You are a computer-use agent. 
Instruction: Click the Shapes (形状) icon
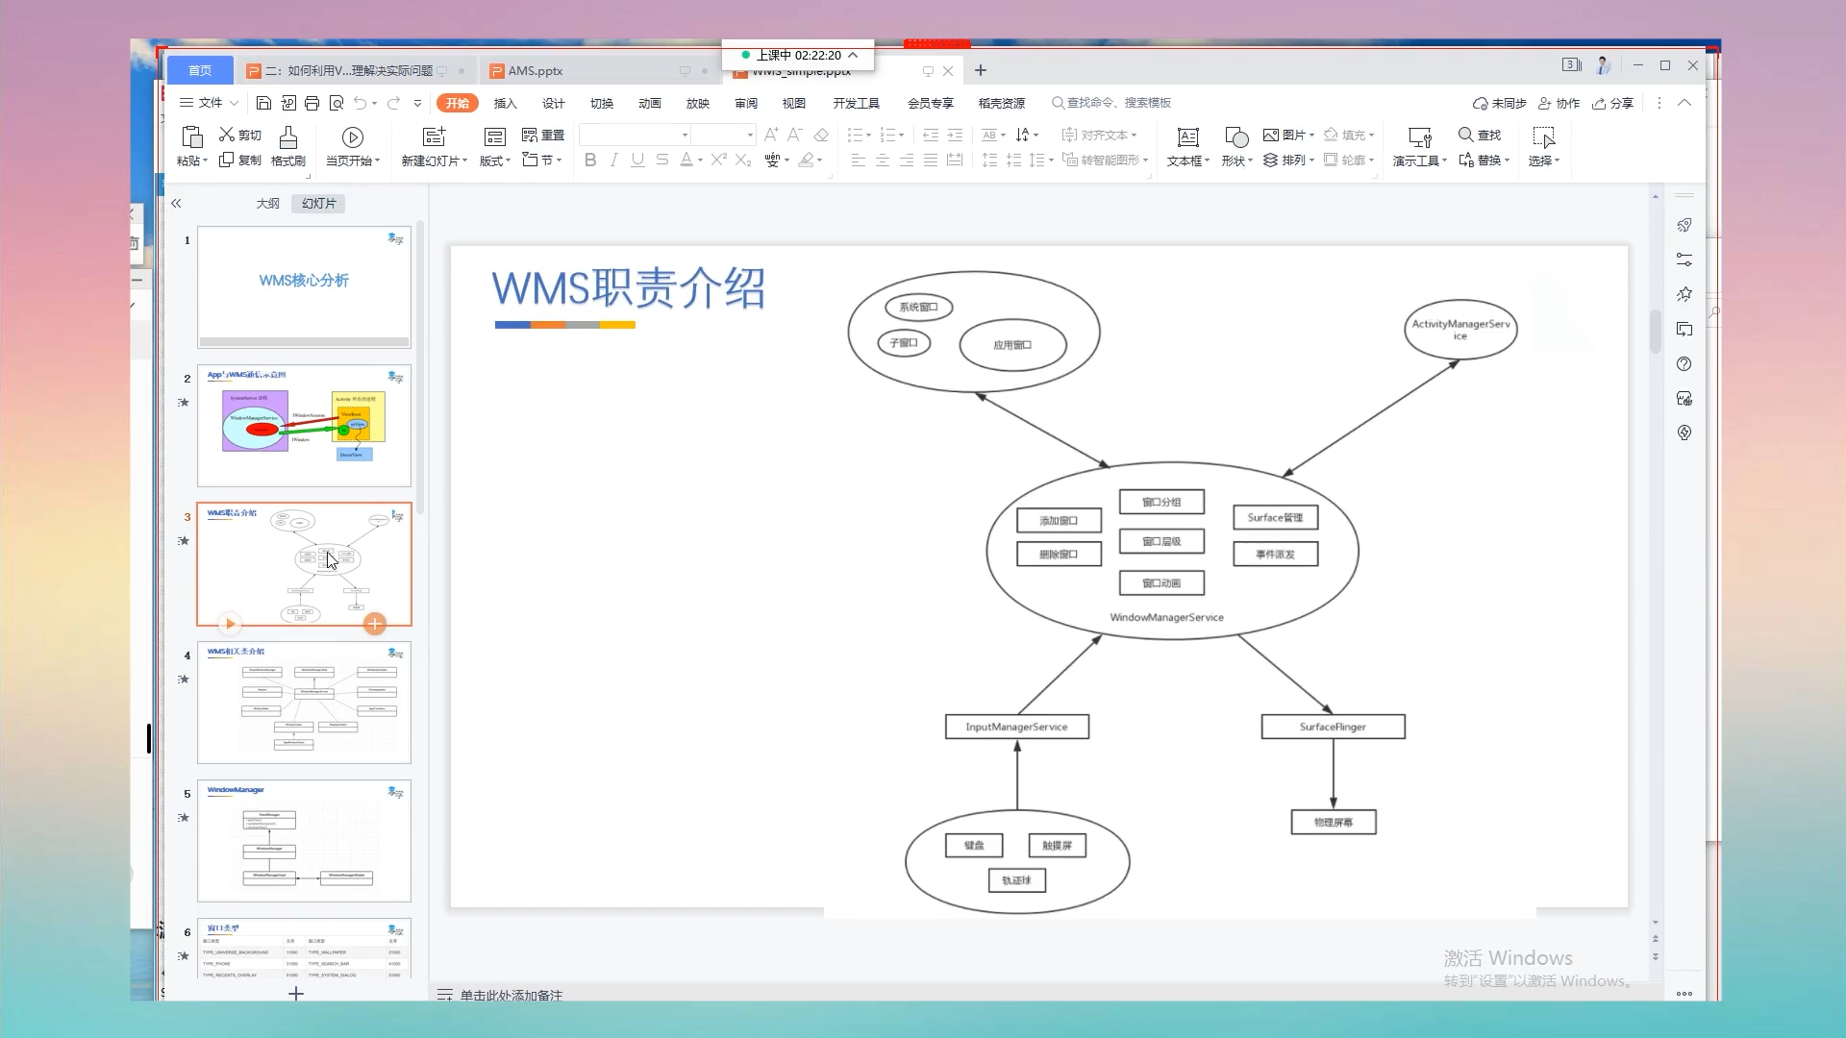(1235, 137)
